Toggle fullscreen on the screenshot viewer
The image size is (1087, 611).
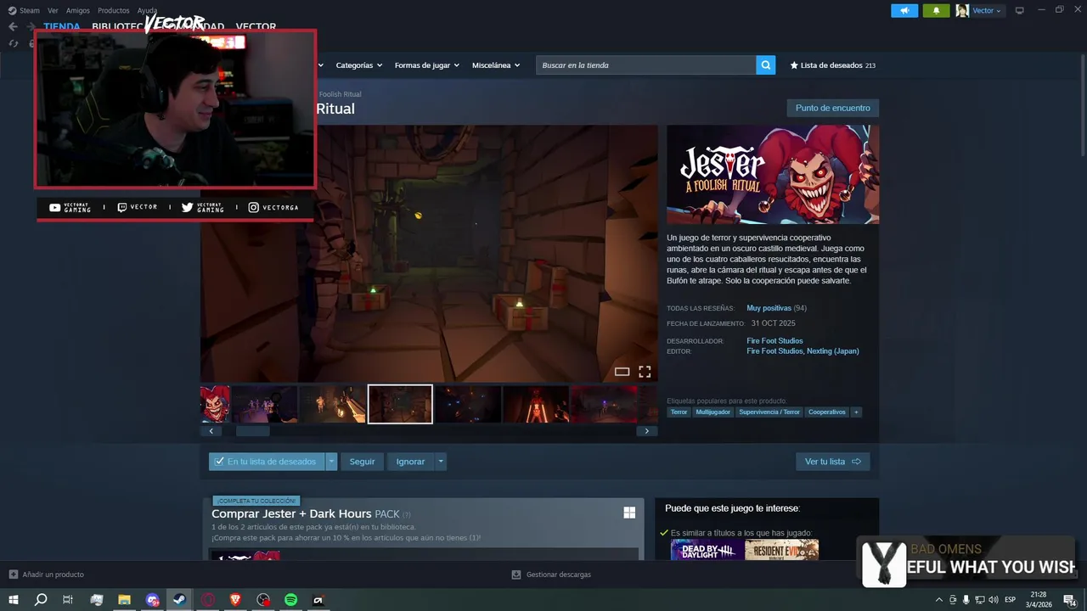645,372
